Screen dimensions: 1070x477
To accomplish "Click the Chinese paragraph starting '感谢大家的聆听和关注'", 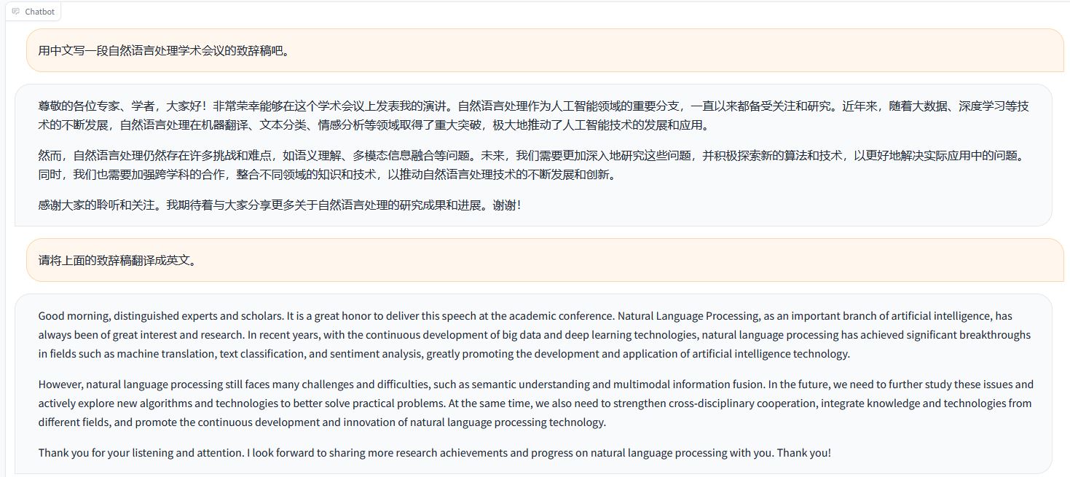I will [x=280, y=205].
